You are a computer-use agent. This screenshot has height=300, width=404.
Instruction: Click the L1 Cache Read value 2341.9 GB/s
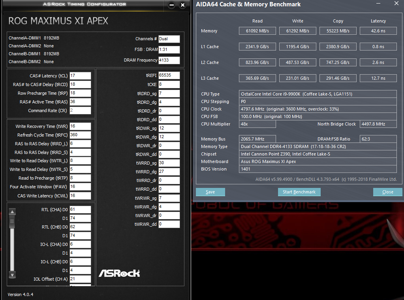point(257,47)
